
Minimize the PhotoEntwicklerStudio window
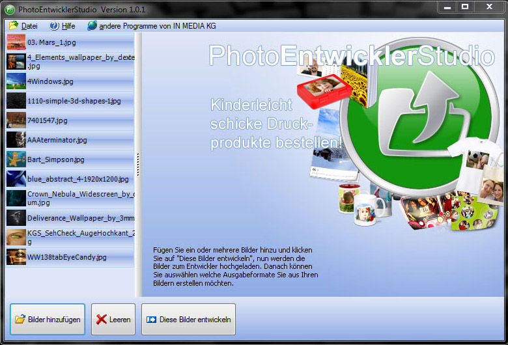pos(447,7)
